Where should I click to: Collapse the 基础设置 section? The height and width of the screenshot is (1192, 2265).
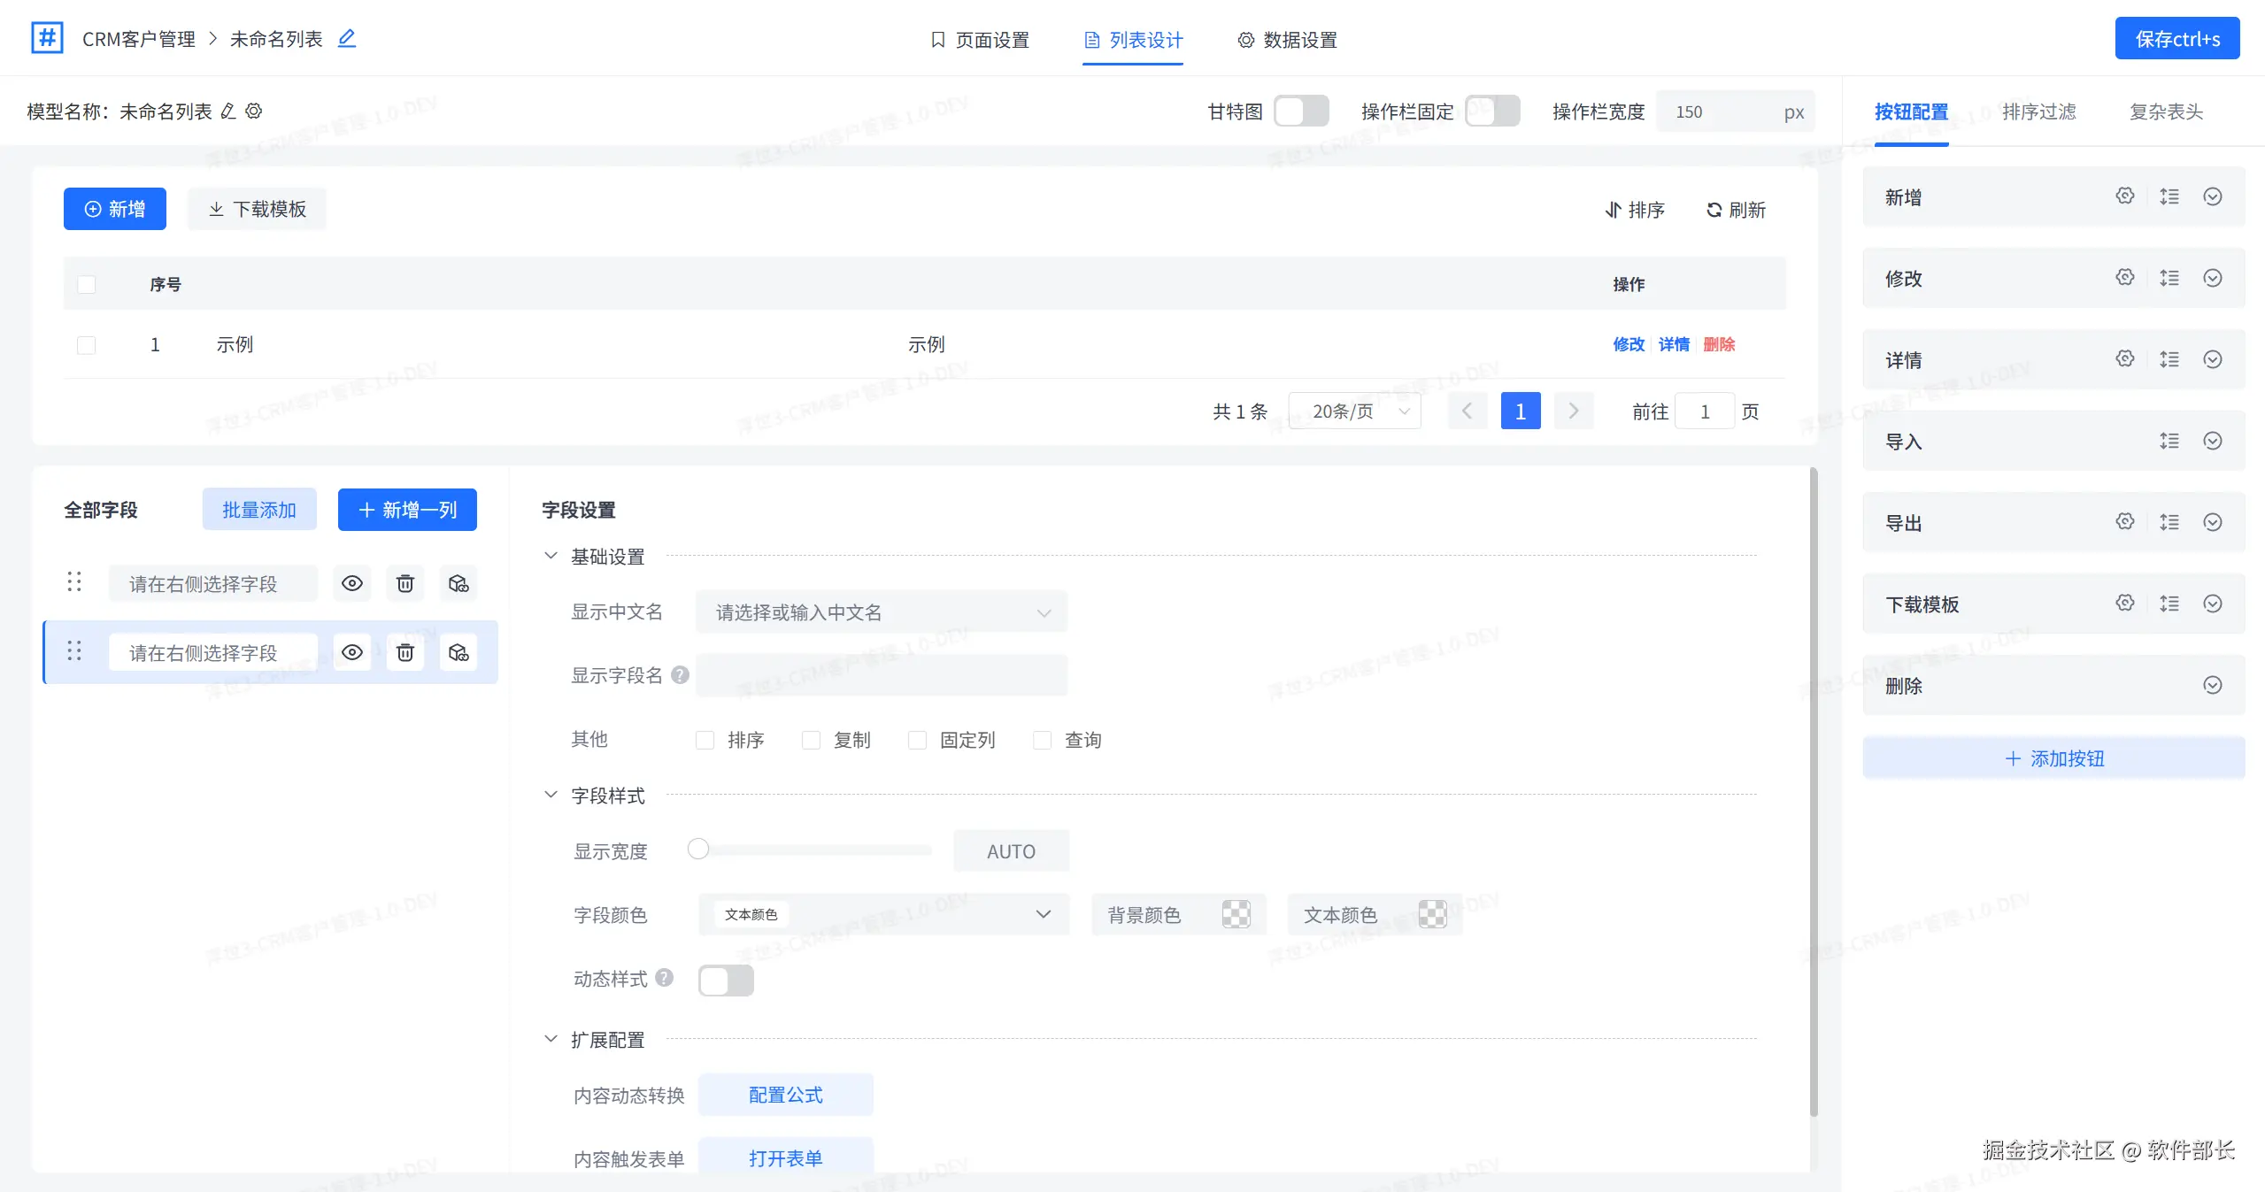point(551,557)
